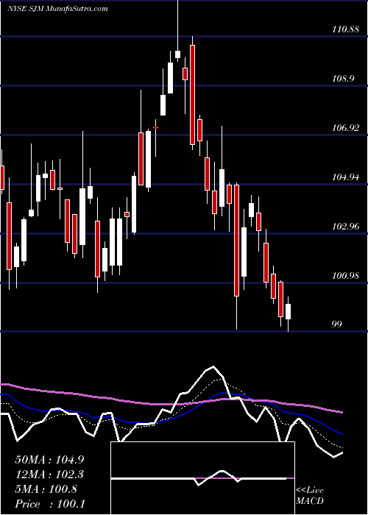Click the 12MA : 102.3 value
The image size is (368, 515).
click(49, 475)
